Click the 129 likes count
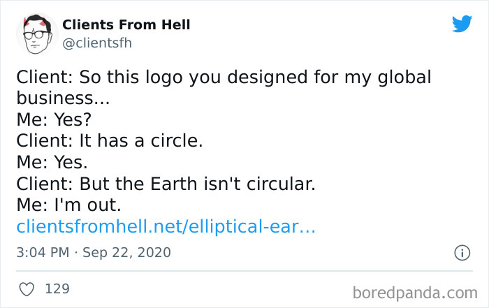This screenshot has height=308, width=489. point(57,288)
